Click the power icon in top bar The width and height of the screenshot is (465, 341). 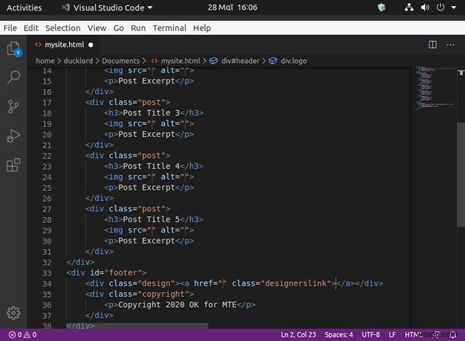440,7
